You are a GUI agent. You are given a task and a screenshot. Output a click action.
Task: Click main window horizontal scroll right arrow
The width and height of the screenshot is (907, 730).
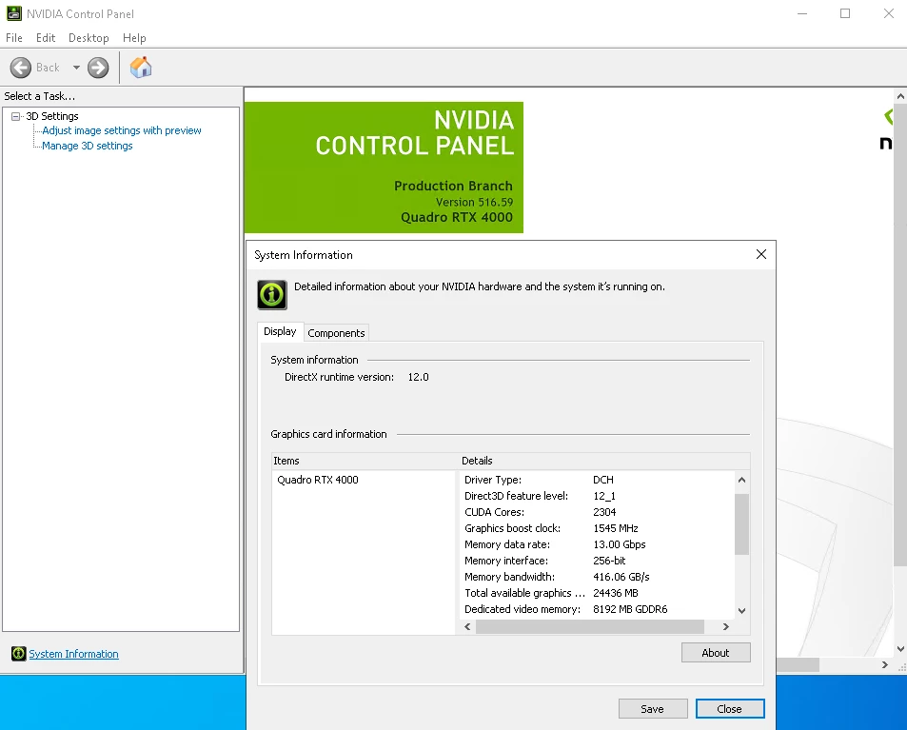(884, 664)
